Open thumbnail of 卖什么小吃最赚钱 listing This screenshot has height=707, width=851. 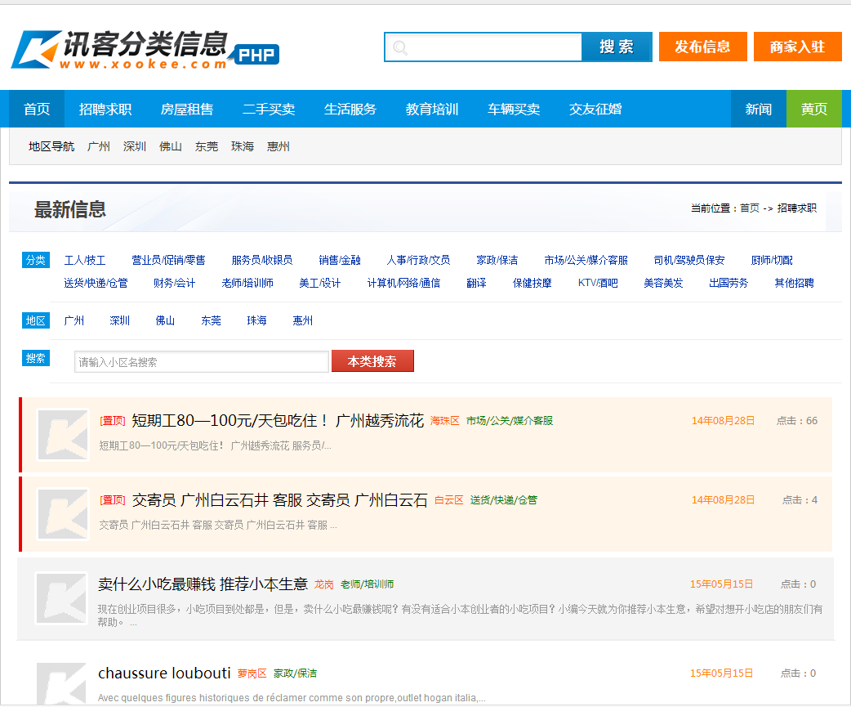pyautogui.click(x=62, y=598)
